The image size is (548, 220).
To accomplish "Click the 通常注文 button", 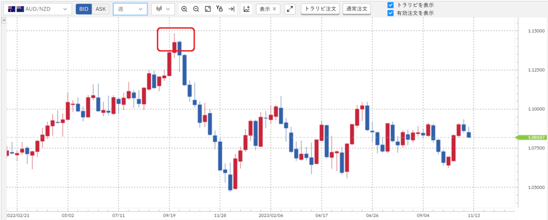I will [356, 9].
